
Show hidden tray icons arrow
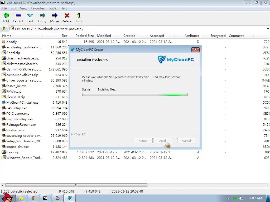[x=228, y=198]
